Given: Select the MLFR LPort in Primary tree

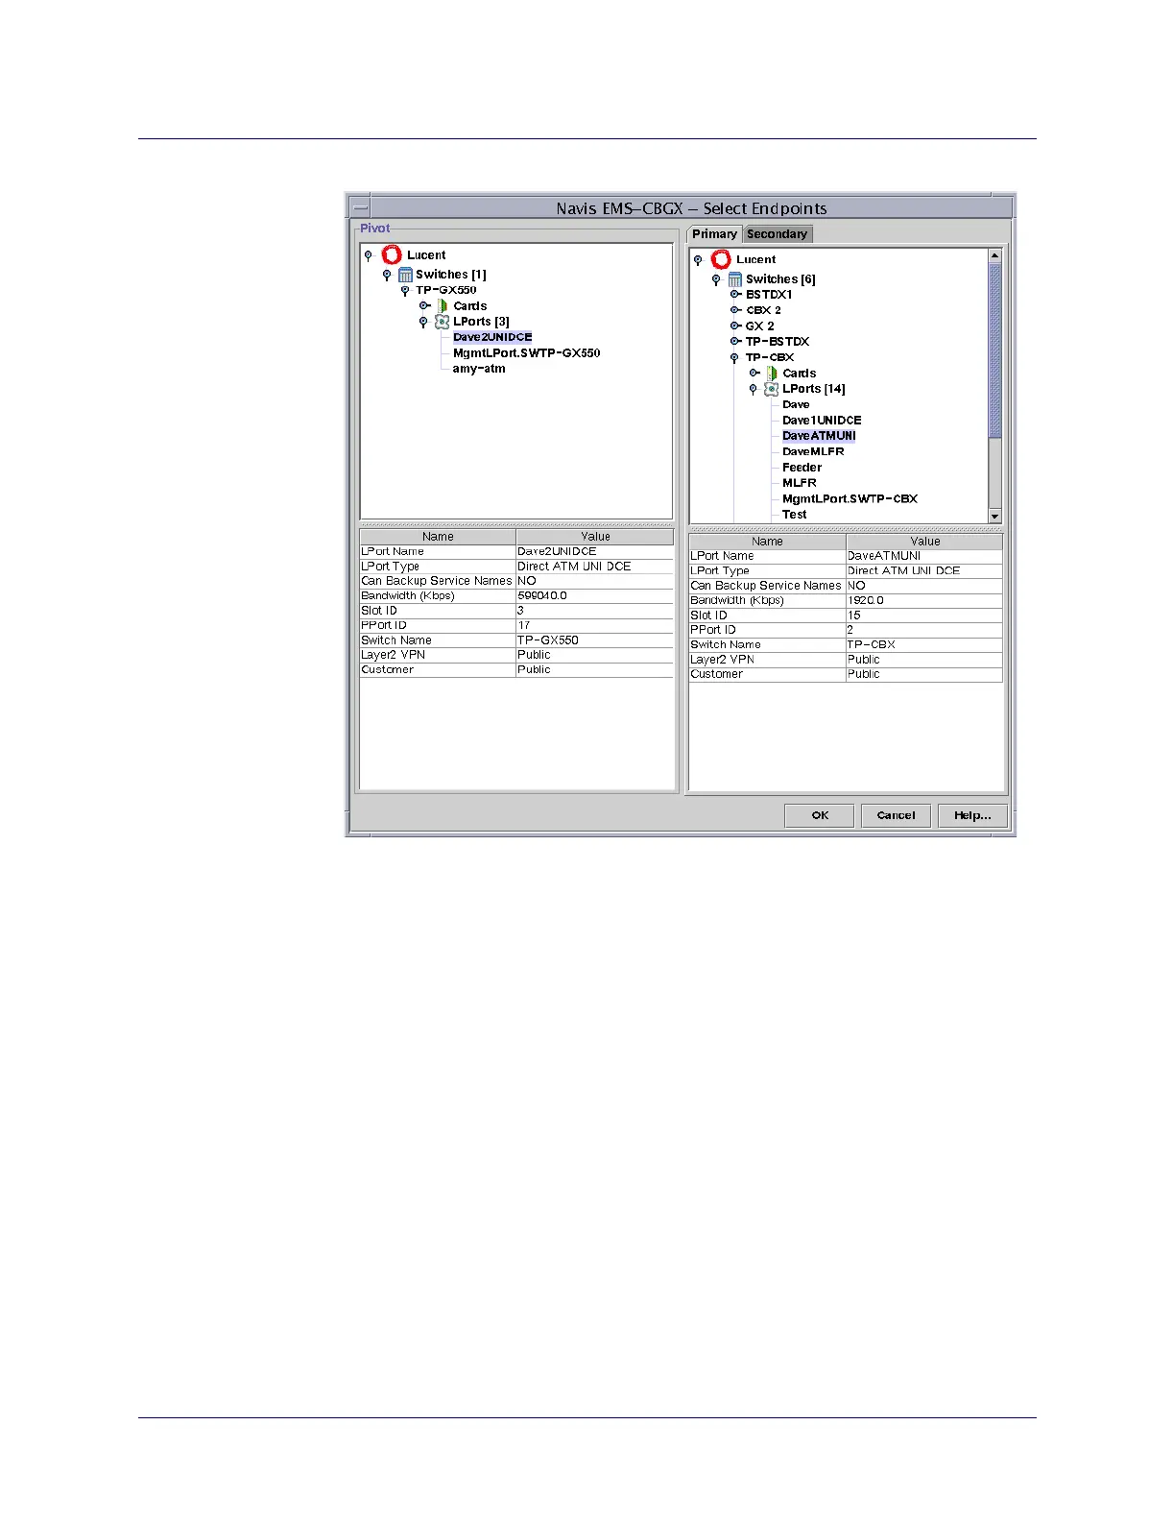Looking at the screenshot, I should 800,483.
